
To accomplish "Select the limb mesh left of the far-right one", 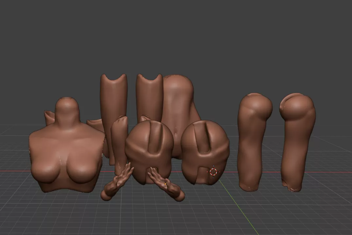I will coord(254,142).
